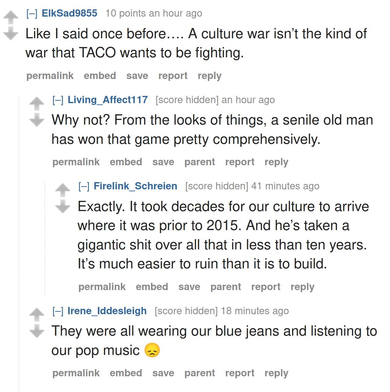Upvote Living_Affect117's comment

click(x=37, y=104)
